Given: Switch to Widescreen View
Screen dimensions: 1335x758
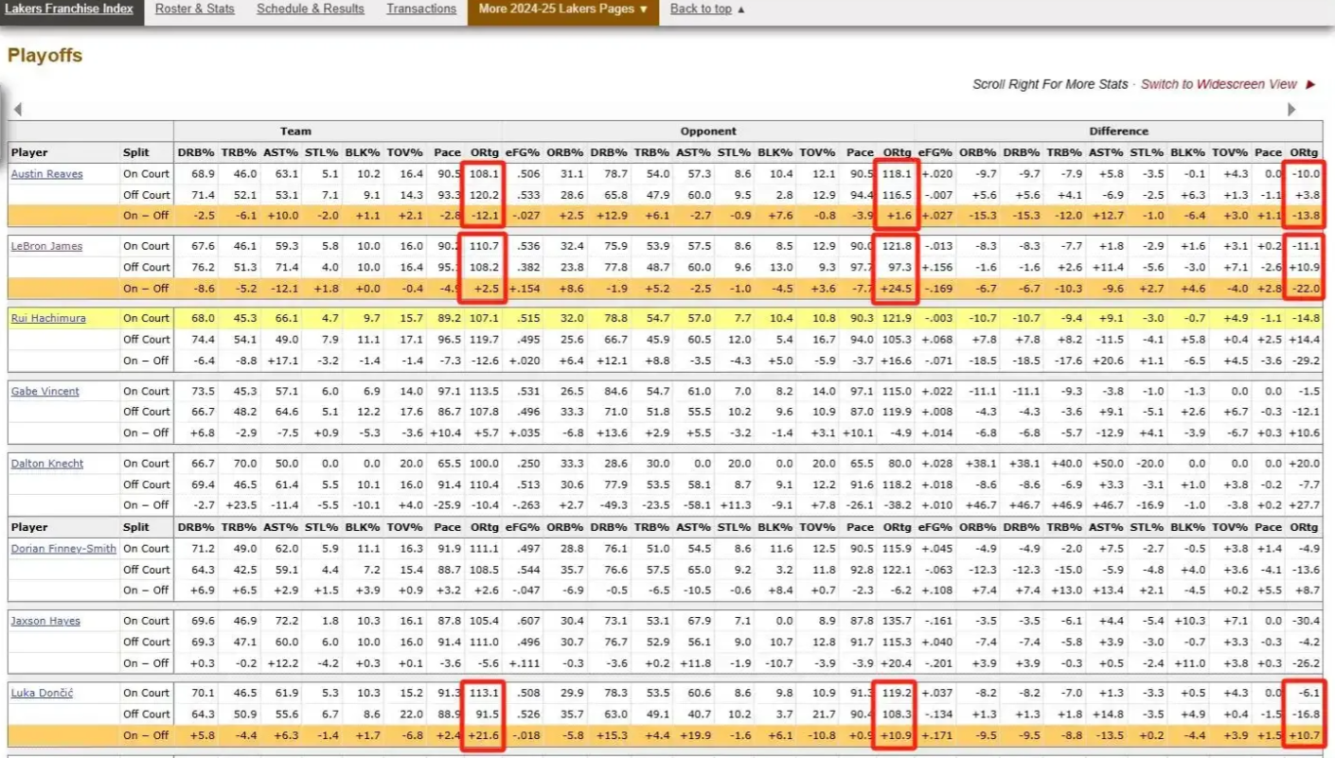Looking at the screenshot, I should pyautogui.click(x=1219, y=84).
